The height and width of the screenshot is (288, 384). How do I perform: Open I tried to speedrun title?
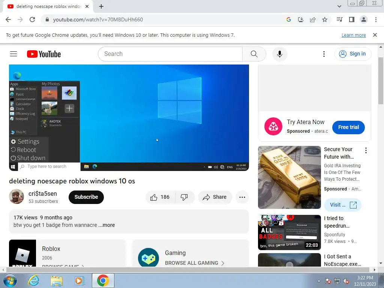[337, 222]
